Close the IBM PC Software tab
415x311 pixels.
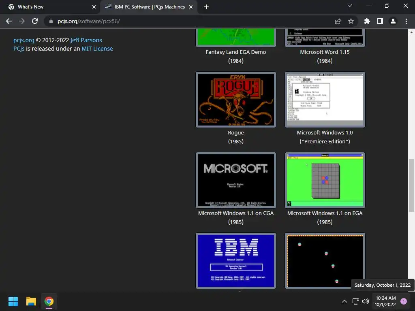pos(191,7)
